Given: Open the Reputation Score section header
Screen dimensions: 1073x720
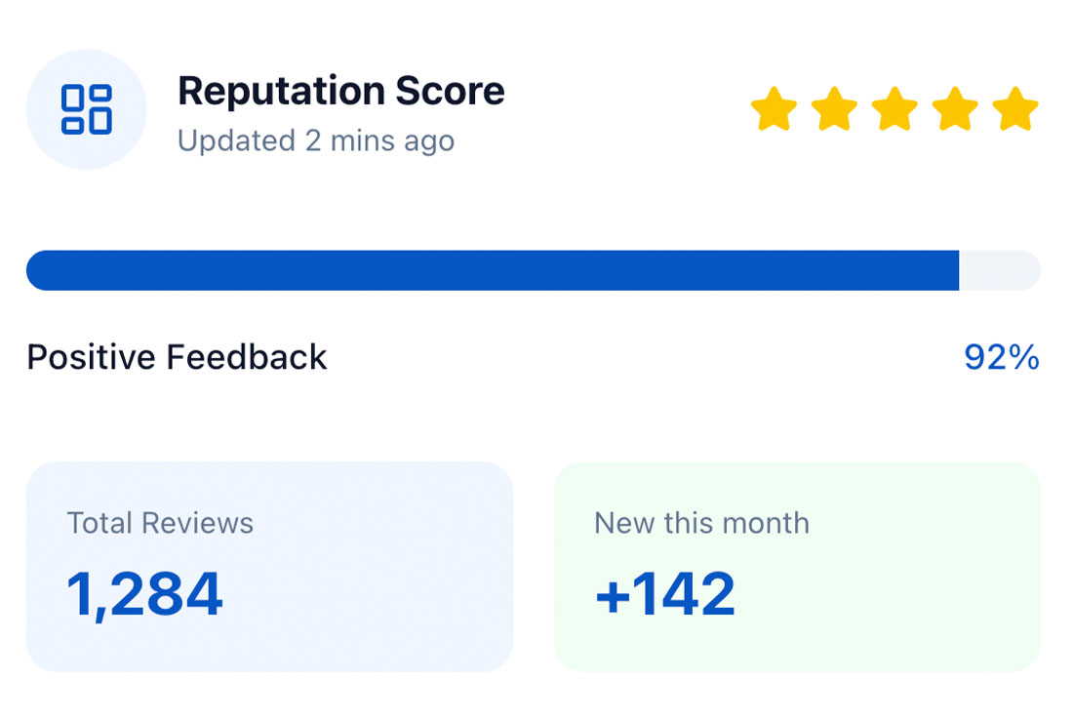Looking at the screenshot, I should (x=341, y=91).
